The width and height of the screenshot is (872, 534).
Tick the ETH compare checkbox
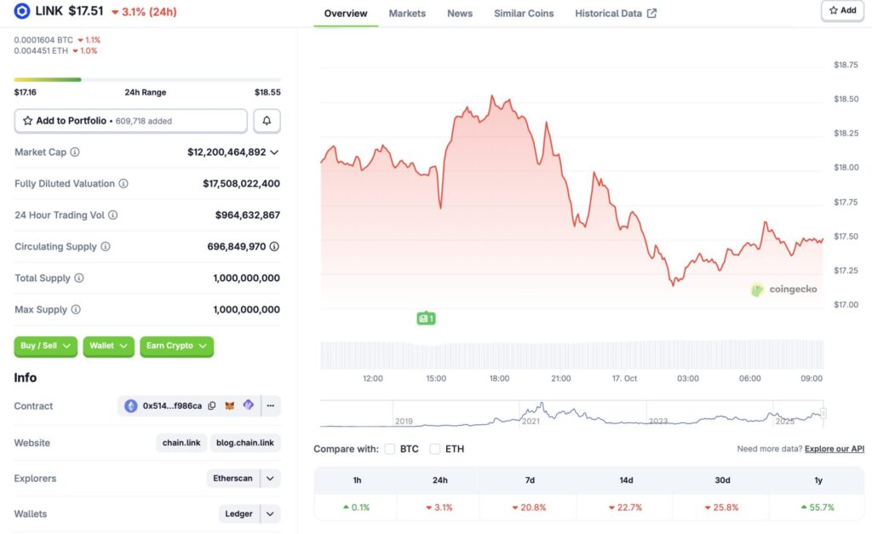[435, 449]
